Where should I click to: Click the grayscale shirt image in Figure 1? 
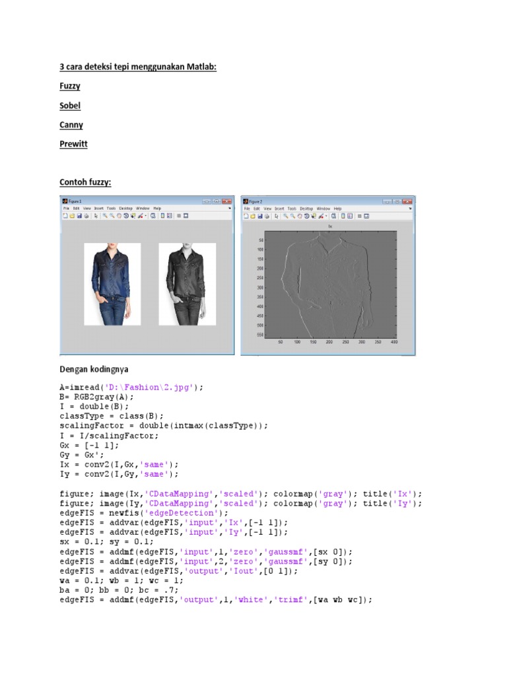point(187,283)
